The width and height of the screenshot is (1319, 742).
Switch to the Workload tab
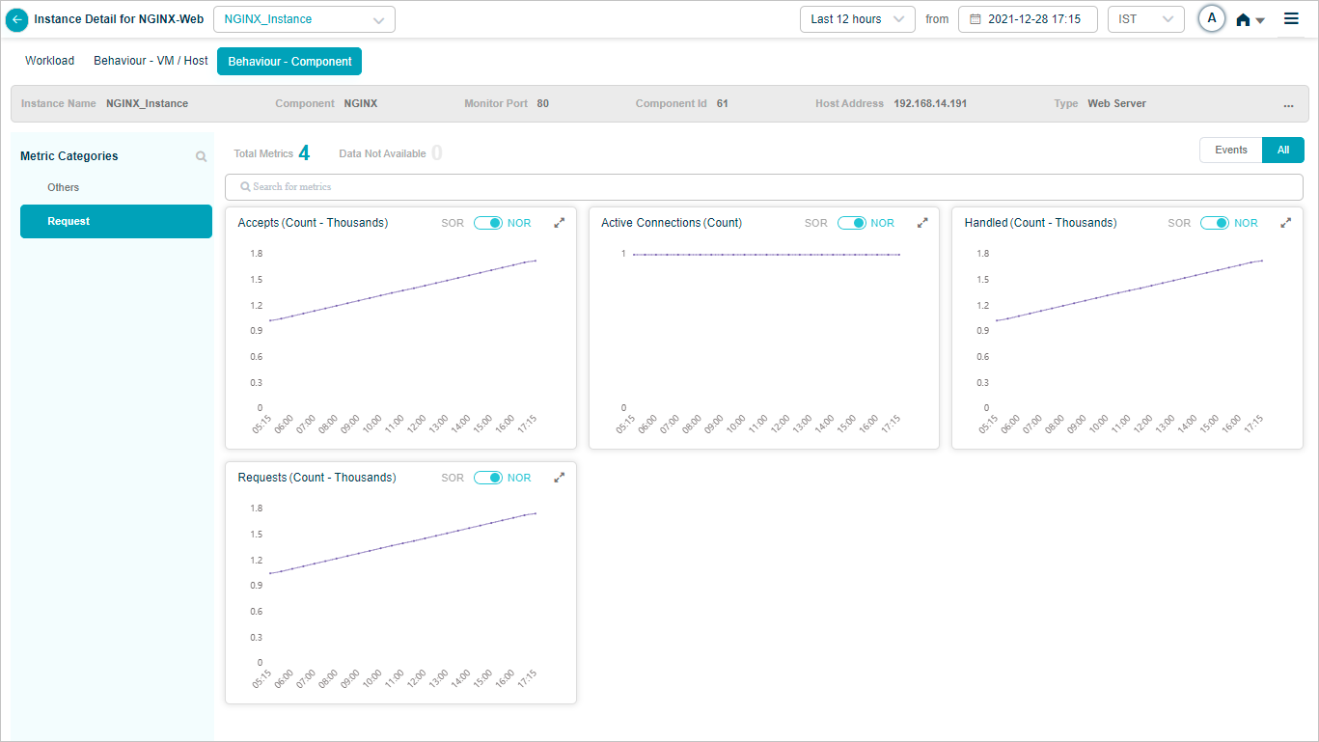point(49,61)
